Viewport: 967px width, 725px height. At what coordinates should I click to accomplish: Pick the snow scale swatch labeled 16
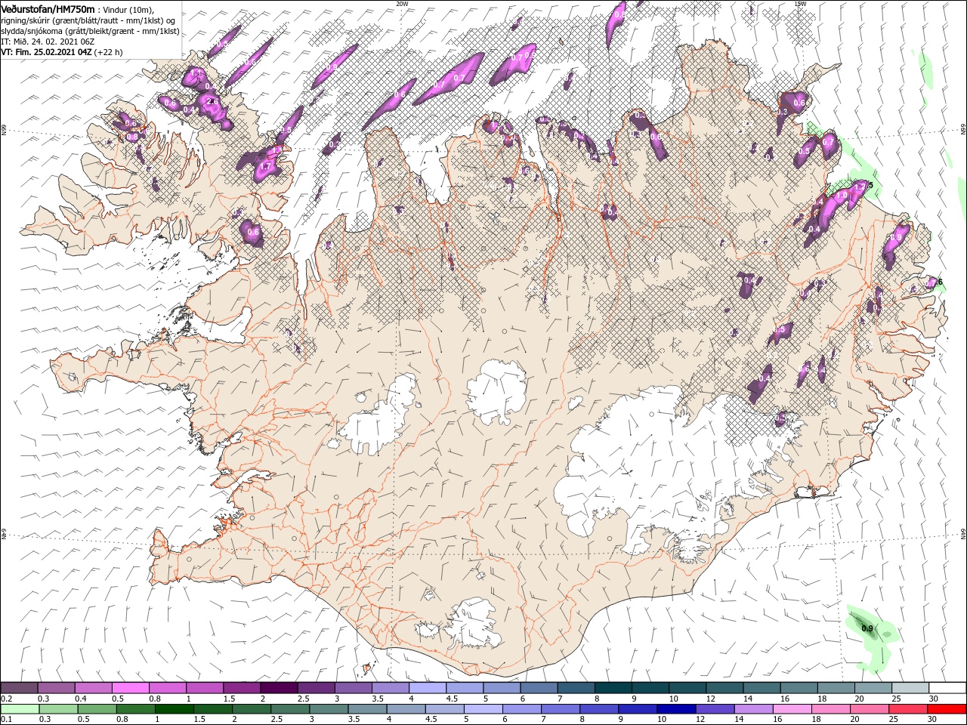point(799,688)
